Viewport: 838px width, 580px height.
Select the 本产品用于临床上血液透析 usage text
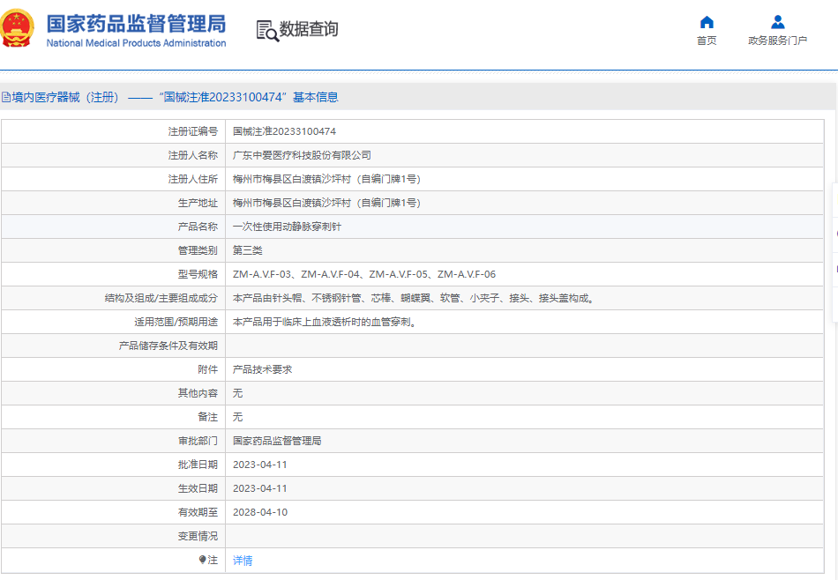click(325, 322)
